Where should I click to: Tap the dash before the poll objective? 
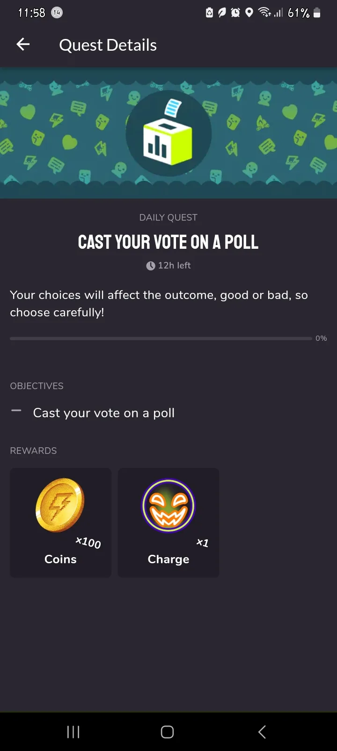[16, 411]
